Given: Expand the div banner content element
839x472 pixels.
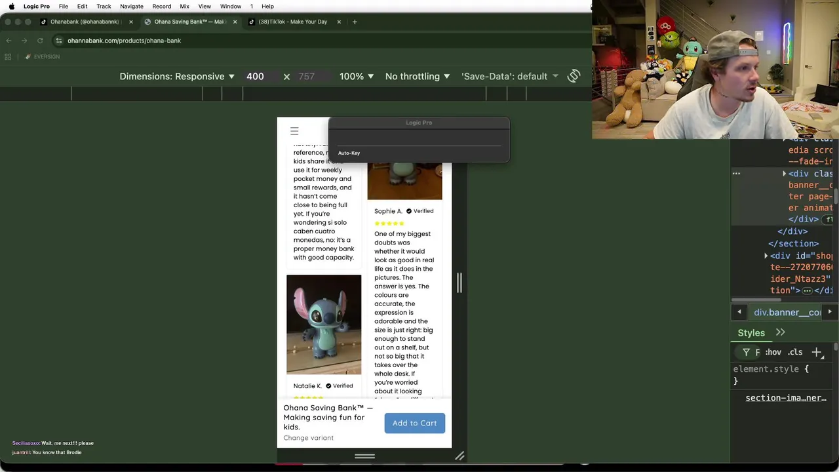Looking at the screenshot, I should 784,174.
